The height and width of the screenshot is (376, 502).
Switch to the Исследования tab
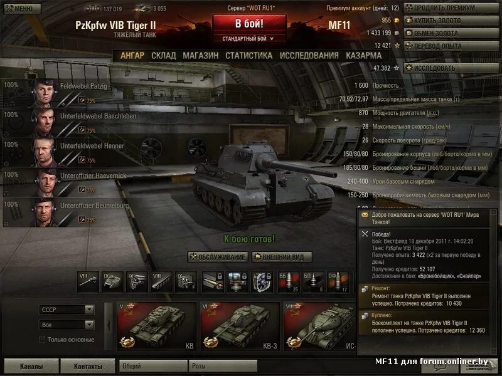tap(309, 56)
